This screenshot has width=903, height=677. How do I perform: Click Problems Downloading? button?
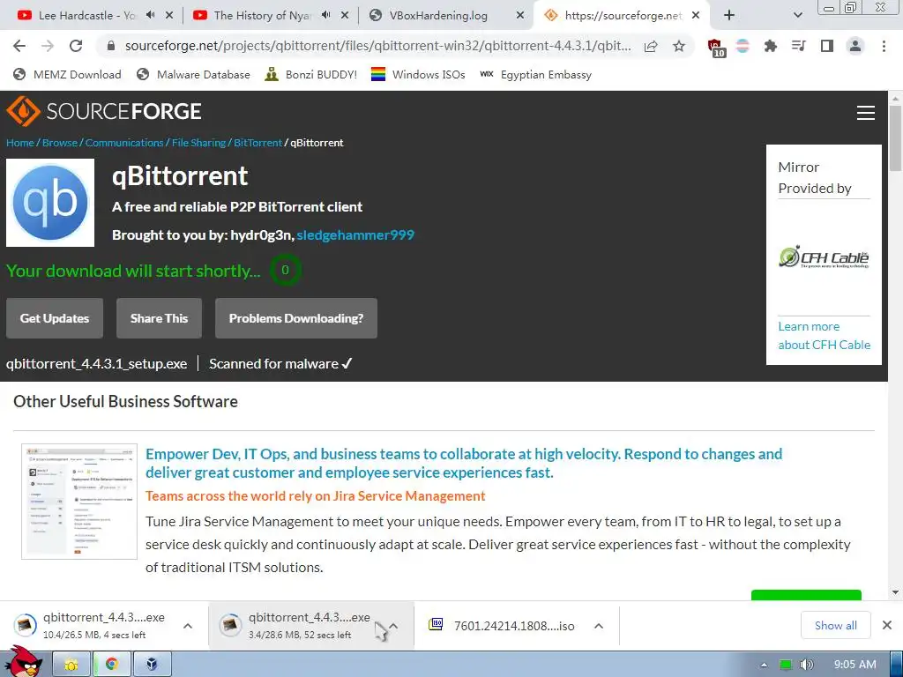(x=296, y=318)
